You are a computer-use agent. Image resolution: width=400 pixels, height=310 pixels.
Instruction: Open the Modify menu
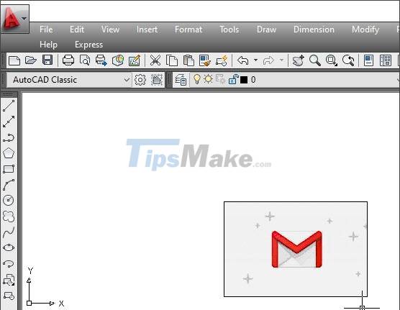pyautogui.click(x=365, y=29)
